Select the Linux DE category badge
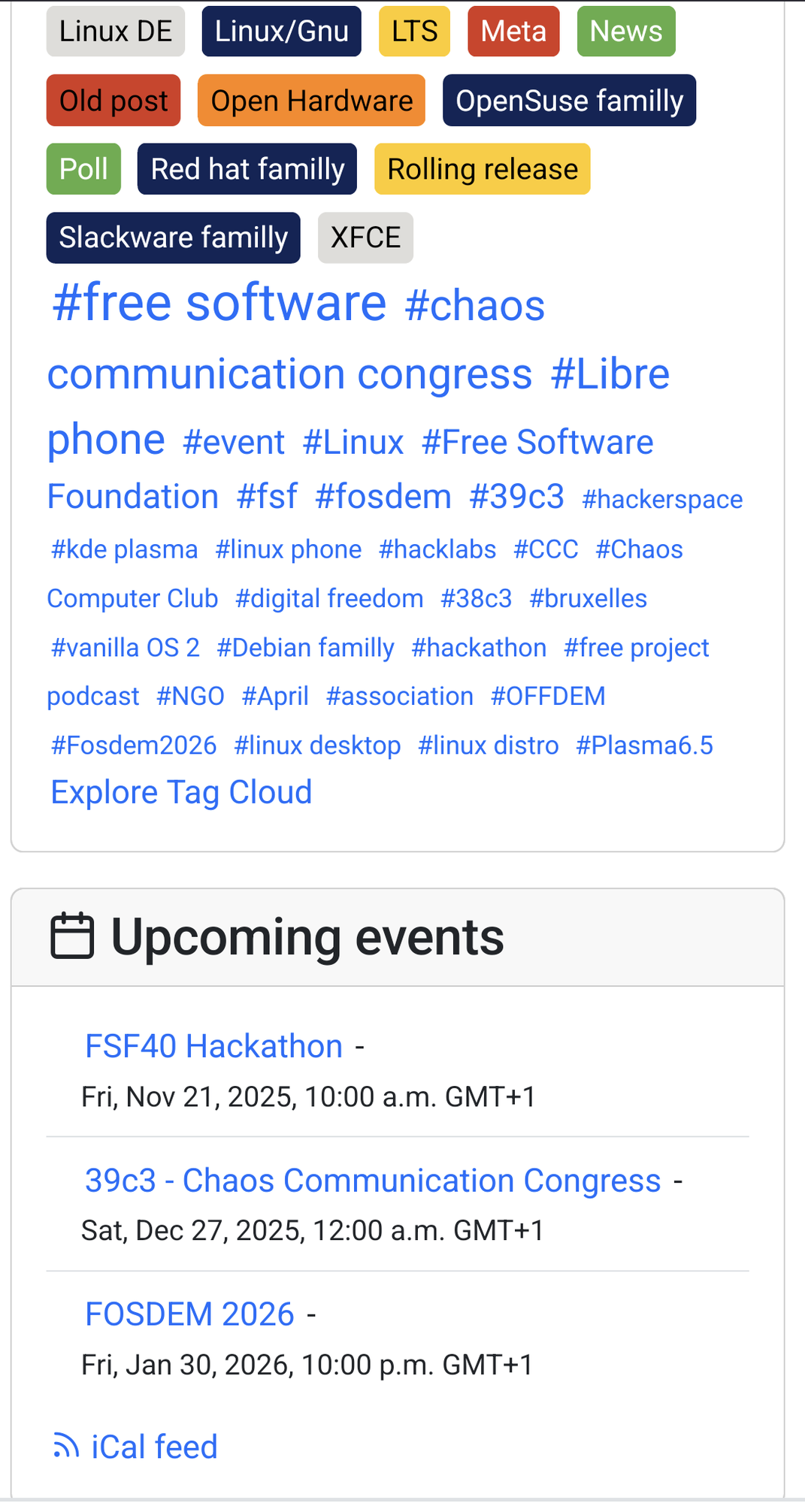This screenshot has height=1503, width=805. 116,32
